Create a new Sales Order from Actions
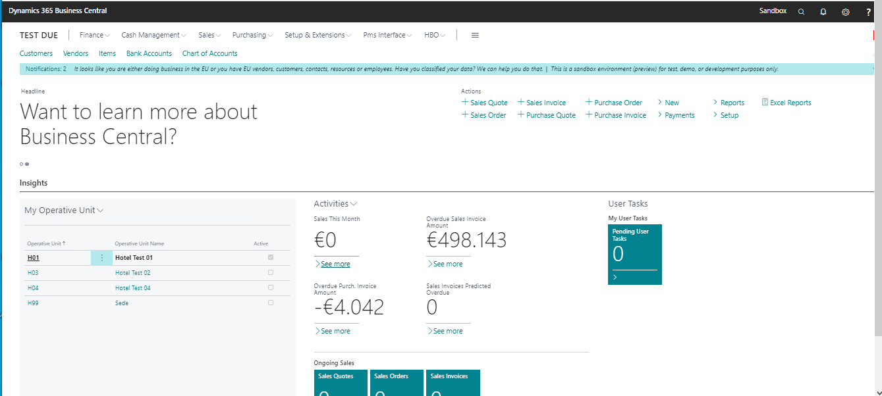This screenshot has height=396, width=882. (484, 115)
